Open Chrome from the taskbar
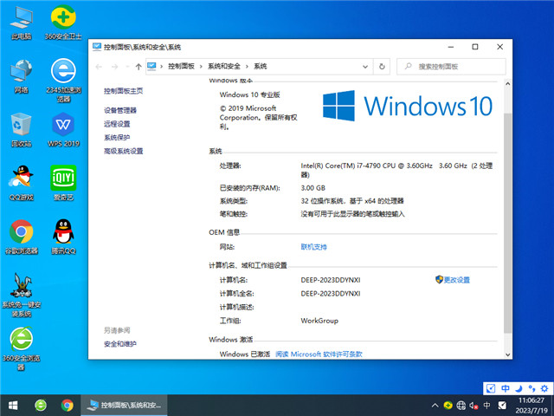The width and height of the screenshot is (554, 416). pyautogui.click(x=68, y=405)
